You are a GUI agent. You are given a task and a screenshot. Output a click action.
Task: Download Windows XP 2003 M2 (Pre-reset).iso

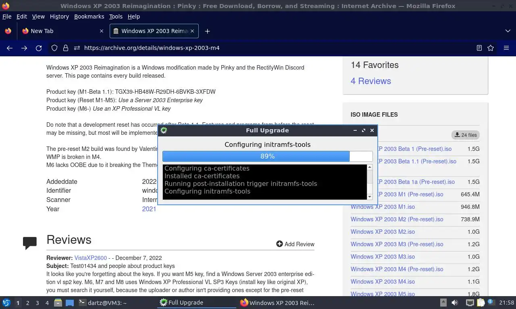click(397, 219)
